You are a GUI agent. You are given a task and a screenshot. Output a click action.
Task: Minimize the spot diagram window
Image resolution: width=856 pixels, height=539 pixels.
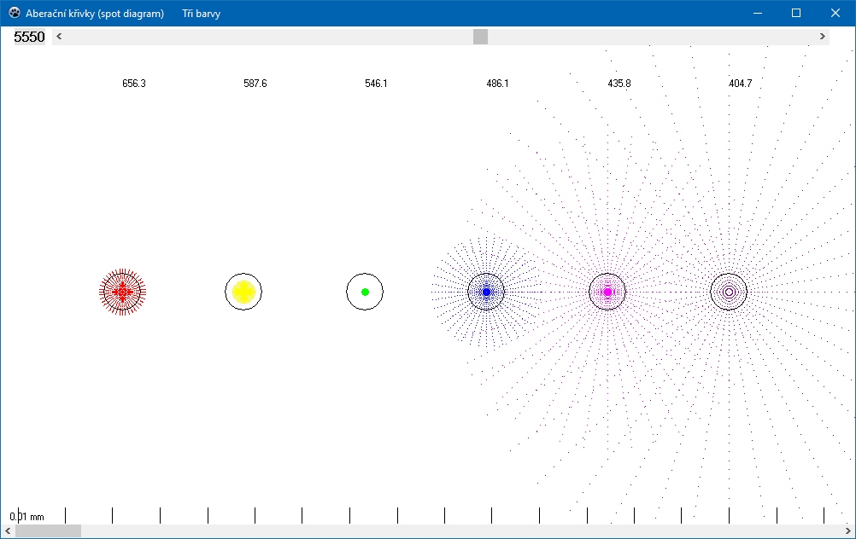click(x=757, y=14)
